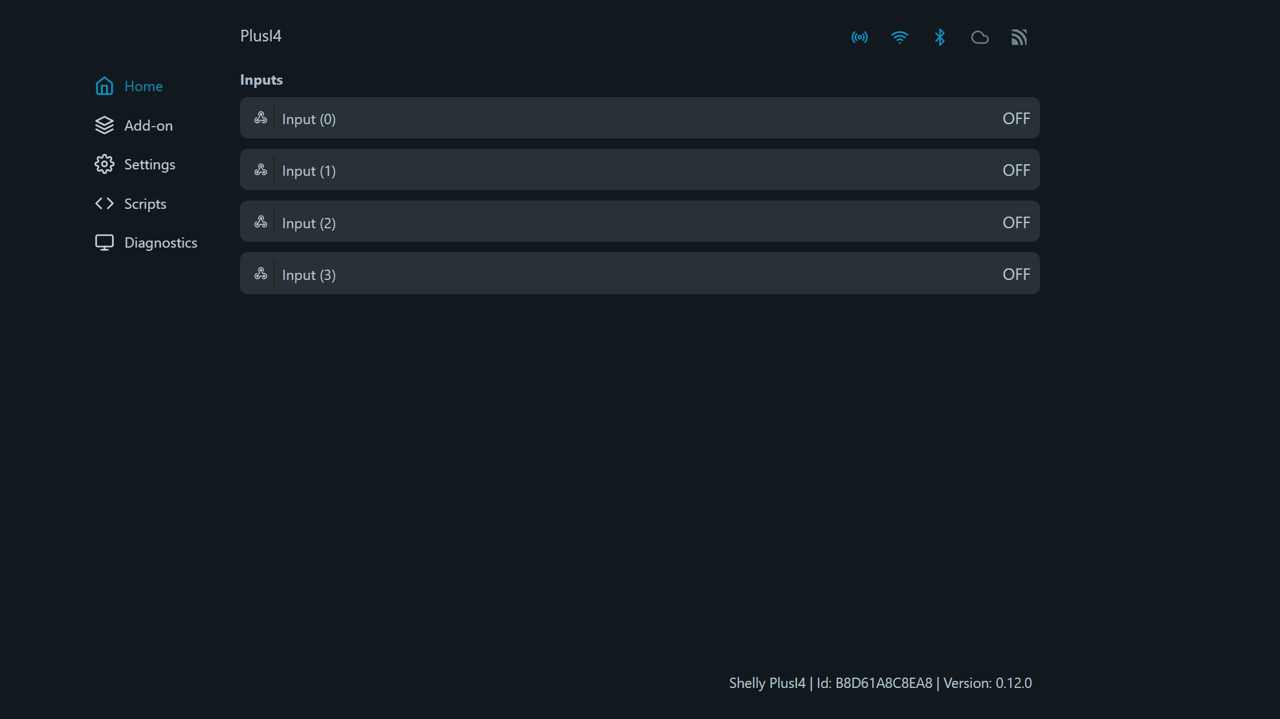Toggle Input (3) state from OFF

click(x=1016, y=274)
